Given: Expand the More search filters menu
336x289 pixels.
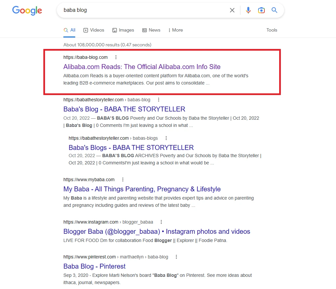Looking at the screenshot, I should 175,30.
